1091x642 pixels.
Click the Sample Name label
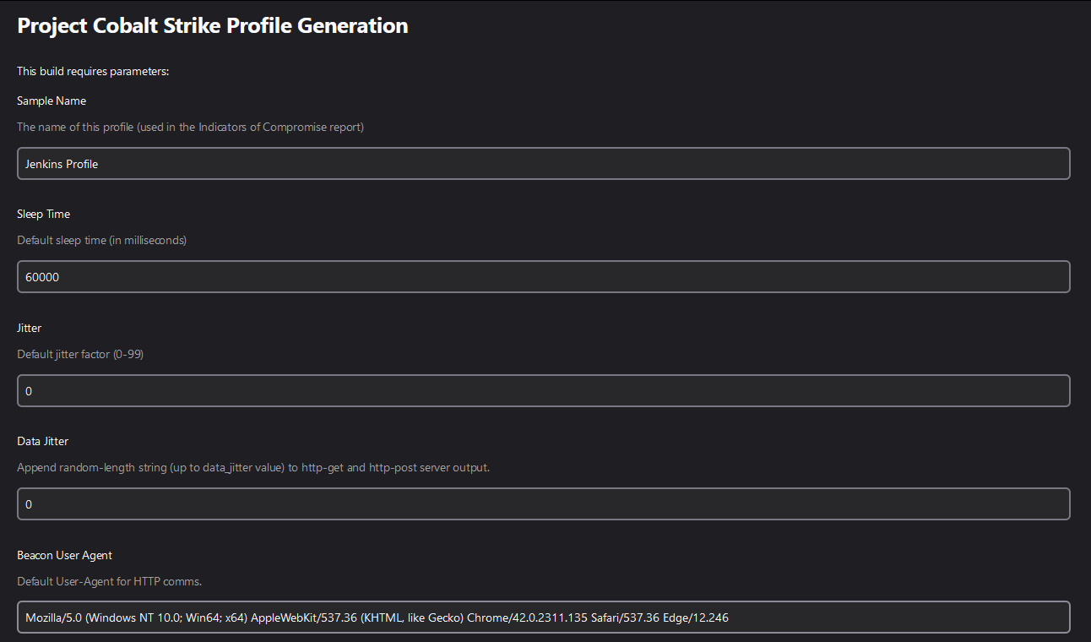click(x=52, y=101)
